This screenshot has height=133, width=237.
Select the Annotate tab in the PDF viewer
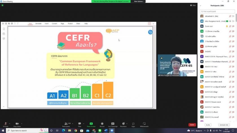(x=38, y=24)
